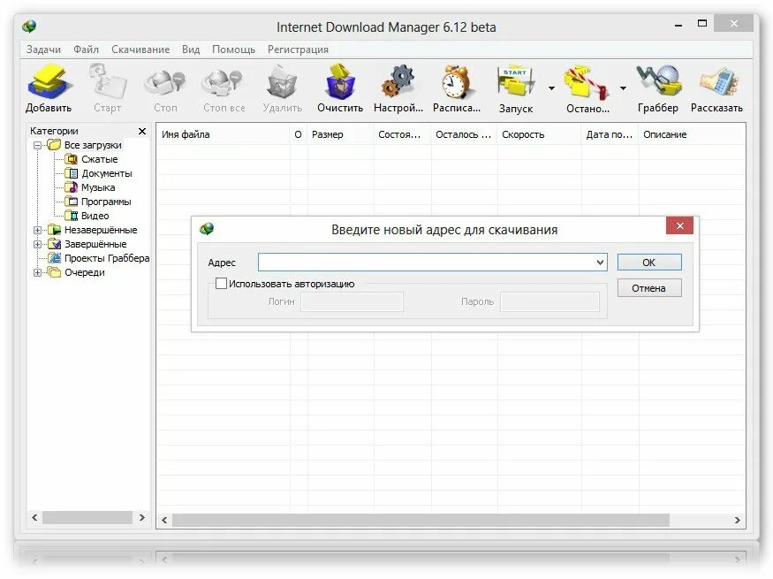Sort by Состояние column header
This screenshot has height=579, width=773.
[402, 134]
